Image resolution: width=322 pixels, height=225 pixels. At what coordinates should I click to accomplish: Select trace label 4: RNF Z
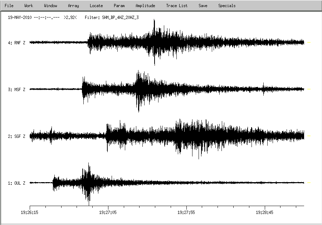[16, 42]
